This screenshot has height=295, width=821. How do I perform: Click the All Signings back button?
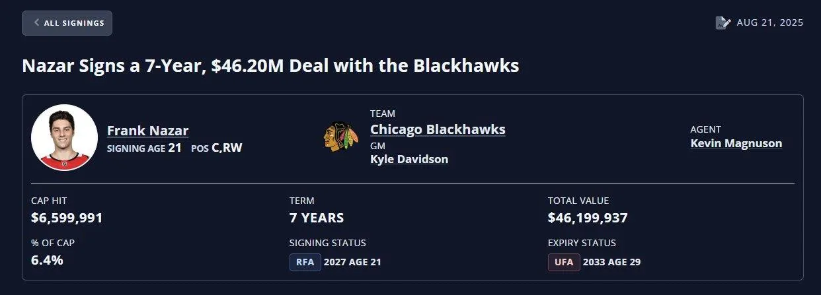click(67, 23)
